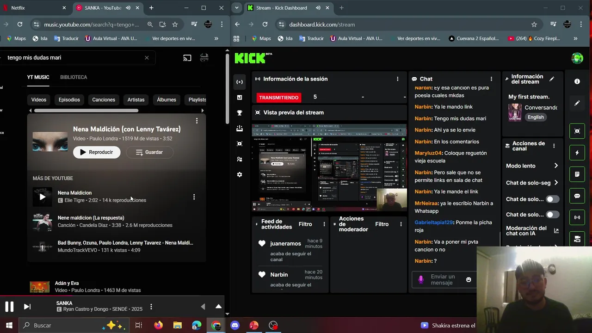Click the Enviar un mensaje chat field
592x333 pixels.
pyautogui.click(x=444, y=280)
